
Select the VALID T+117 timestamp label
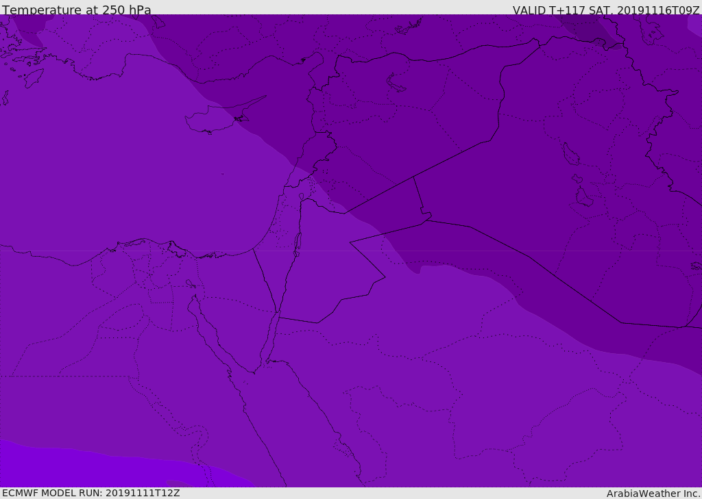click(606, 10)
